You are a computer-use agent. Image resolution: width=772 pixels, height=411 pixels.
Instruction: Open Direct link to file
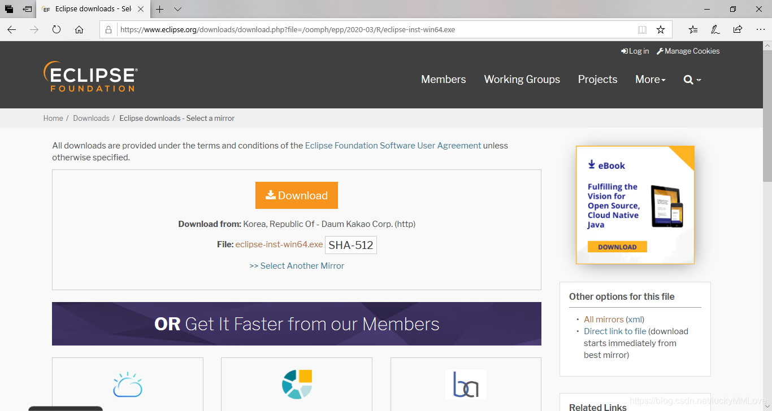(615, 331)
